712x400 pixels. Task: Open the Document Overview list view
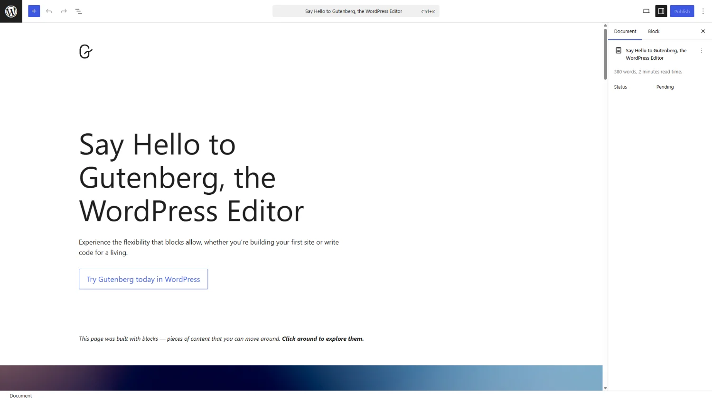[x=79, y=11]
